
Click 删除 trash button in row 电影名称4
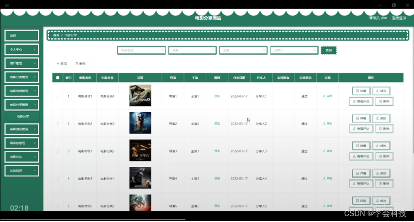(384, 184)
